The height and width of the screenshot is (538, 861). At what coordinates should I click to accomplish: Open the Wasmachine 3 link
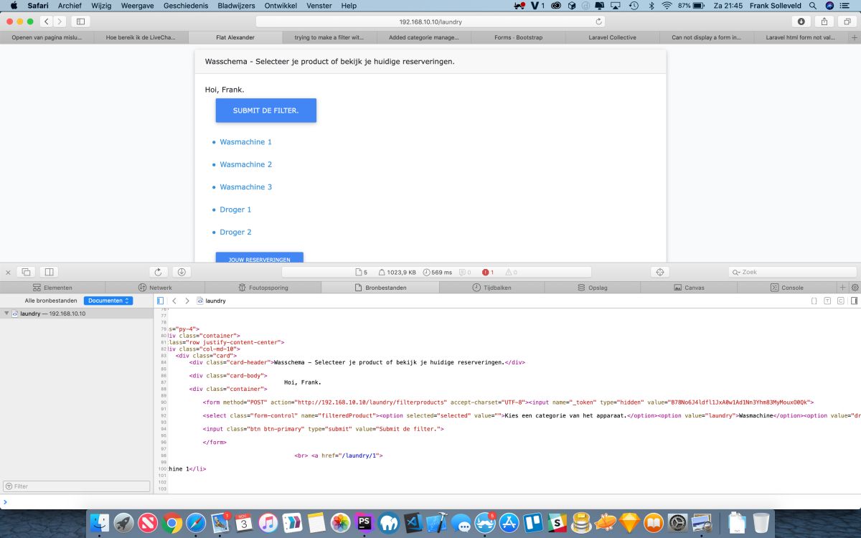click(x=245, y=187)
